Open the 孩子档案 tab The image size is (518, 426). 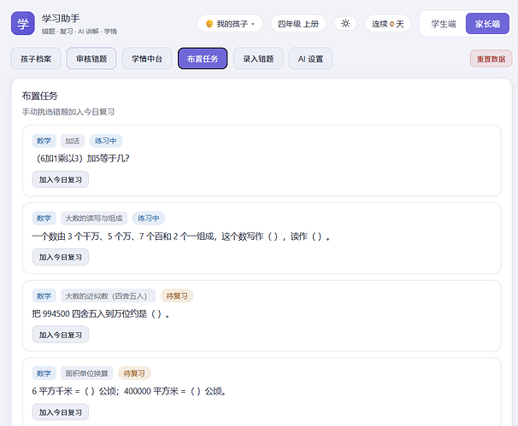click(x=36, y=59)
